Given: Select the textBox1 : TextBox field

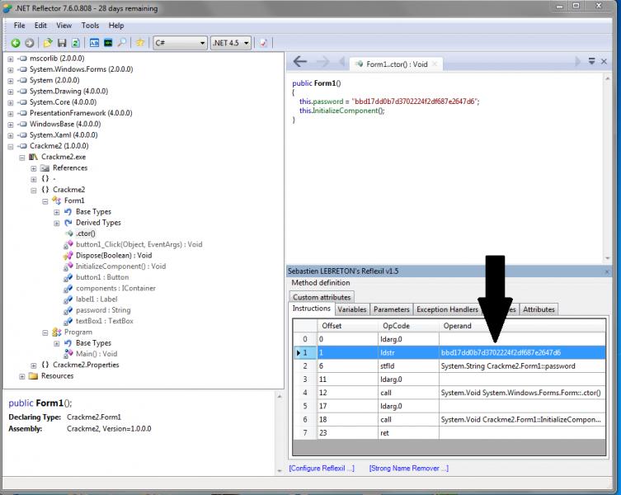Looking at the screenshot, I should coord(104,321).
